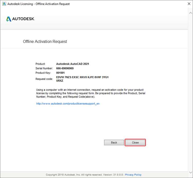Viewport: 193px width, 178px height.
Task: Click the scrollbar down arrow
Action: pyautogui.click(x=190, y=172)
